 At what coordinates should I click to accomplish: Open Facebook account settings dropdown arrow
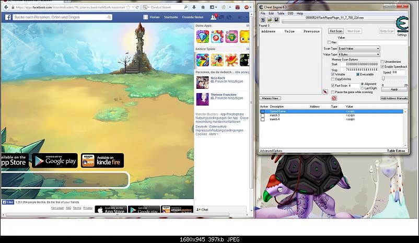(x=247, y=17)
